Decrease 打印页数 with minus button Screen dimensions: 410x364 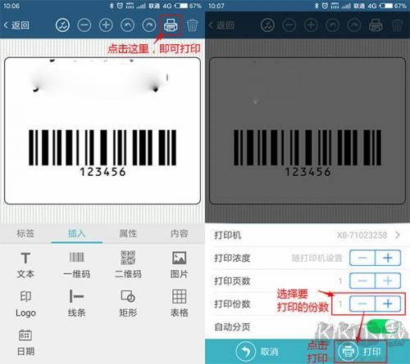click(x=362, y=281)
